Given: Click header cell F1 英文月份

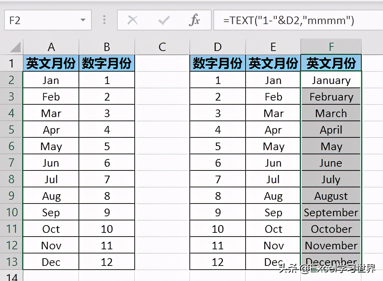Looking at the screenshot, I should pos(331,63).
